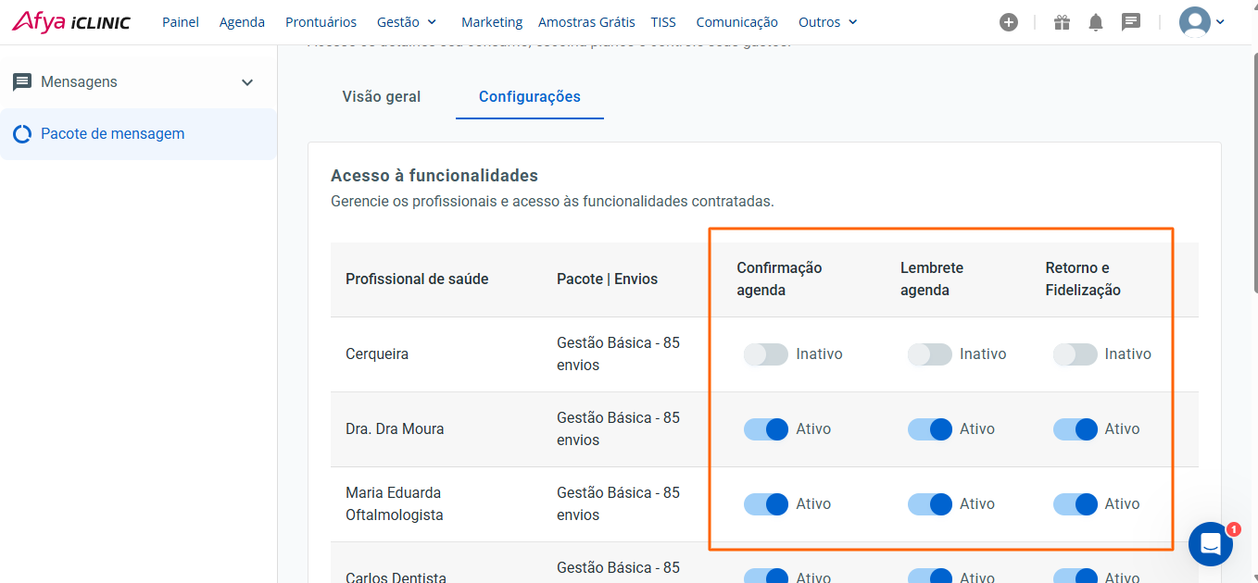
Task: Select the Configurações tab
Action: click(529, 96)
